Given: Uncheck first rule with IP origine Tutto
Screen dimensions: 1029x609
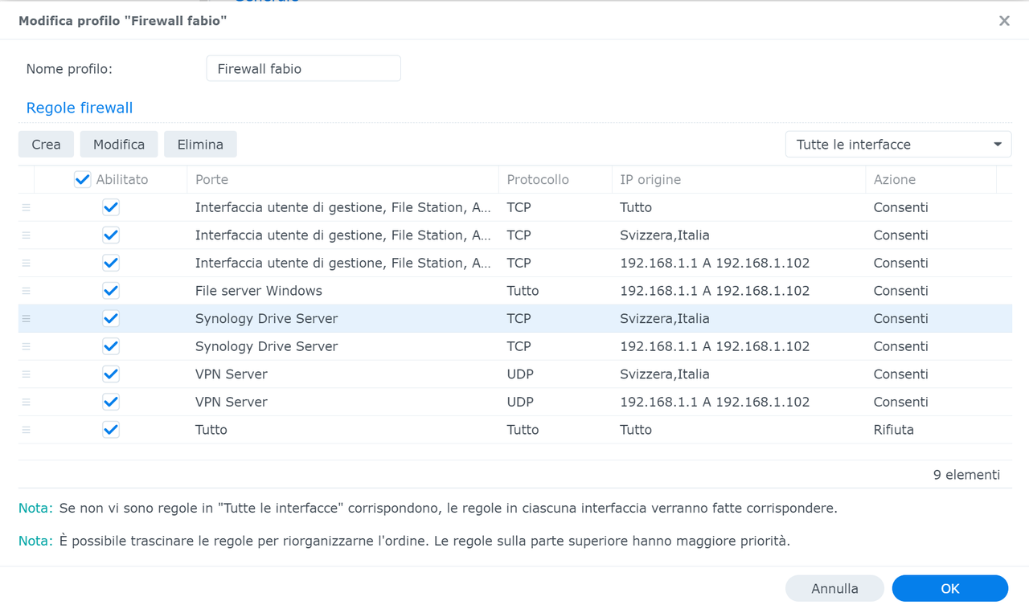Looking at the screenshot, I should [111, 207].
